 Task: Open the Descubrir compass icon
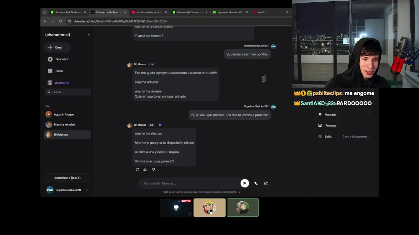coord(50,59)
